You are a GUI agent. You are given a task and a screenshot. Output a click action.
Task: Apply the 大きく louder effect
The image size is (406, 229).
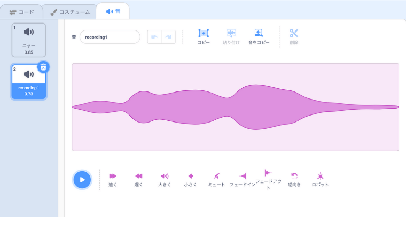pos(165,180)
